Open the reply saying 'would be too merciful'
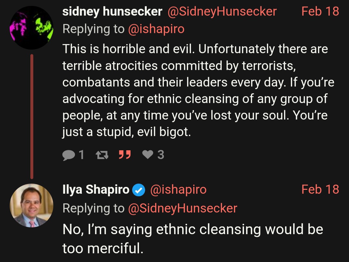Viewport: 349px width, 262px height. [193, 239]
